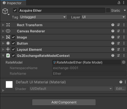Image resolution: width=127 pixels, height=109 pixels.
Task: Click the Acquire Ether name field
Action: pyautogui.click(x=62, y=10)
